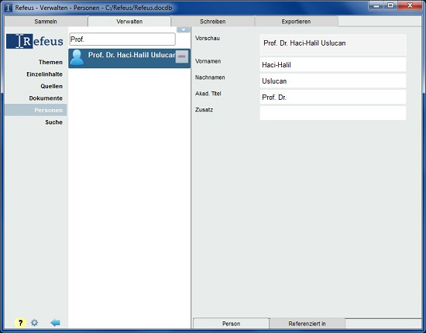Image resolution: width=426 pixels, height=333 pixels.
Task: Open the Referenziert in tab
Action: click(x=307, y=324)
